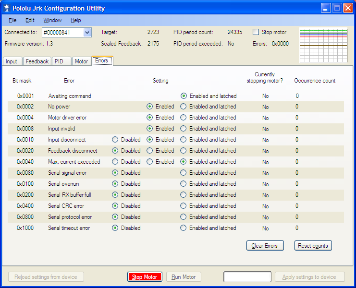356x288 pixels.
Task: Minimize the Pololu Jrk Configuration Utility window
Action: coord(326,8)
